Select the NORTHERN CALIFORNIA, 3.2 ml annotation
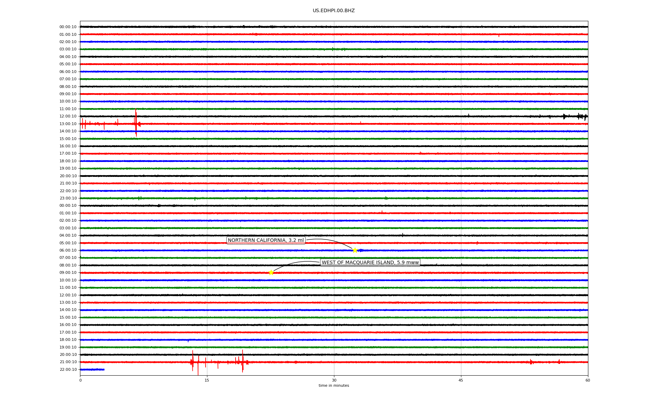The image size is (668, 417). pyautogui.click(x=266, y=240)
